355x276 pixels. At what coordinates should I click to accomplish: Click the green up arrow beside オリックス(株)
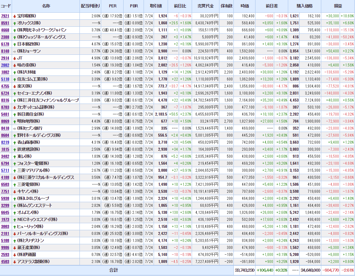pyautogui.click(x=14, y=23)
